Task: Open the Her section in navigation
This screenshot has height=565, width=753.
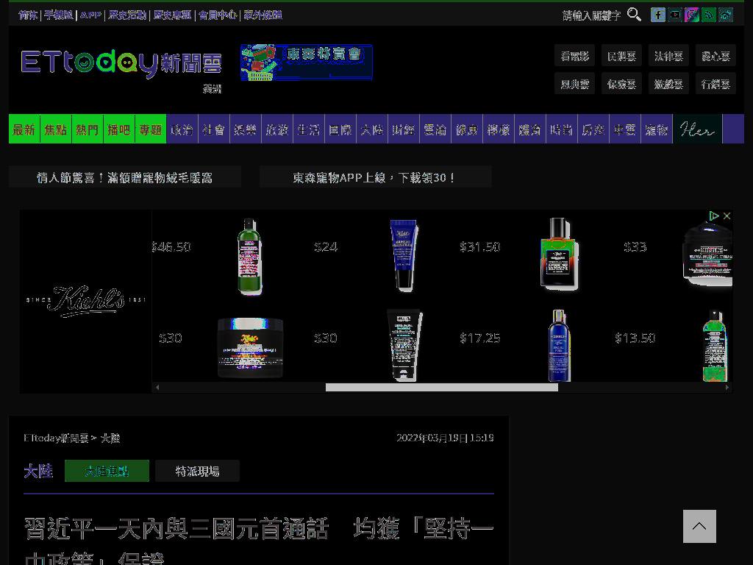Action: click(697, 129)
